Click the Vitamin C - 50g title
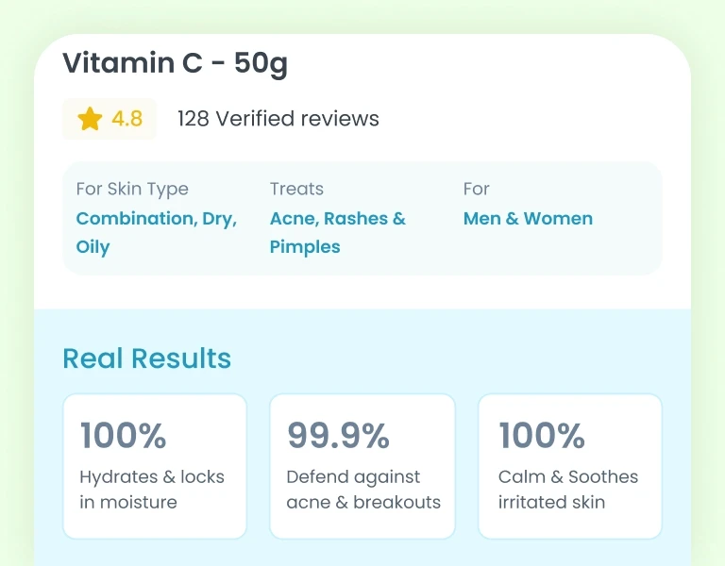Screen dimensions: 725x566 175,64
